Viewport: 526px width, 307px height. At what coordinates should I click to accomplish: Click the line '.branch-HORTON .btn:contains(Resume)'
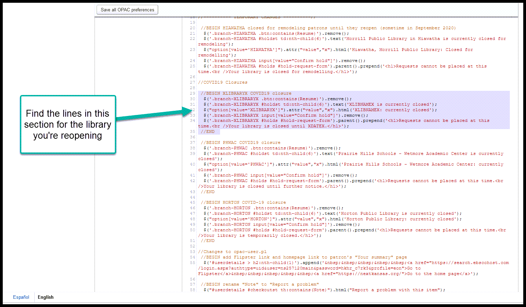coord(273,208)
